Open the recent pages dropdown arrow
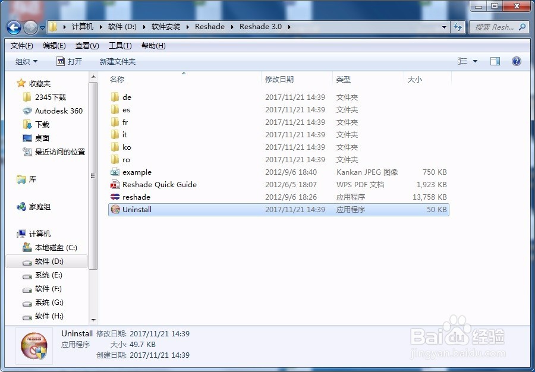 tap(42, 27)
